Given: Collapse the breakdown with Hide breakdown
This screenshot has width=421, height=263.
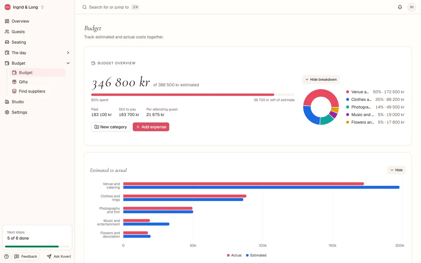Looking at the screenshot, I should (x=321, y=80).
